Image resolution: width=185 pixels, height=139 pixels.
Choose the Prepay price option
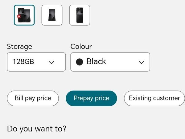pyautogui.click(x=91, y=98)
